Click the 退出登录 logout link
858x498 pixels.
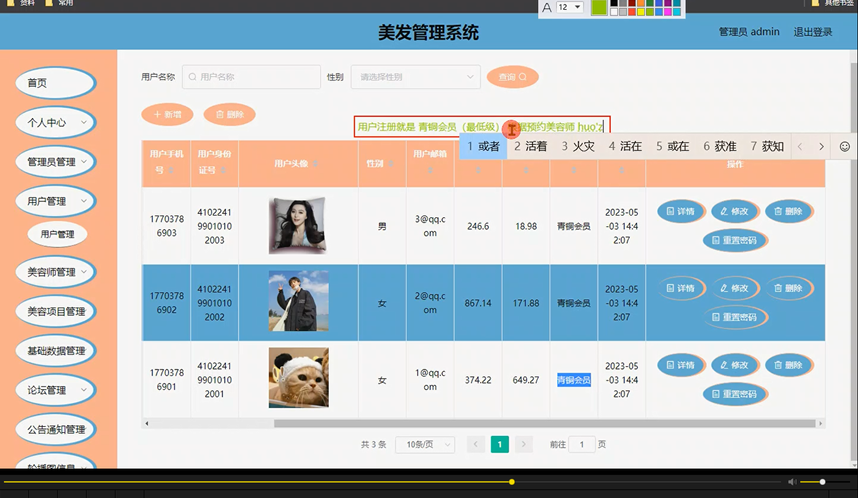812,32
